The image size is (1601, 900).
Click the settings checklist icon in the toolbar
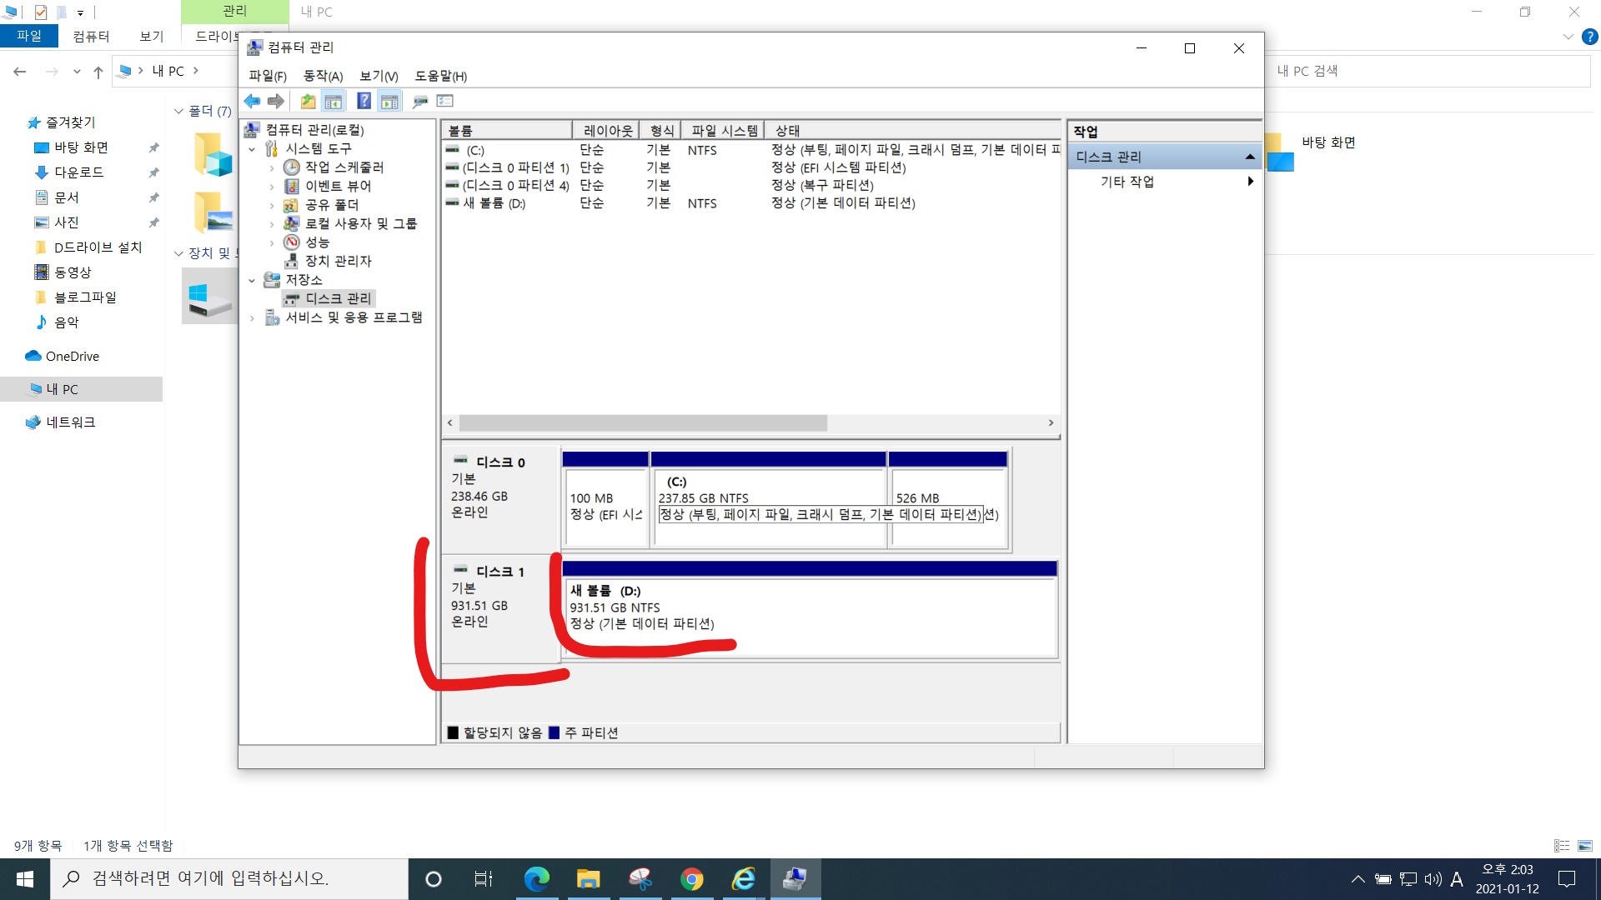point(445,101)
